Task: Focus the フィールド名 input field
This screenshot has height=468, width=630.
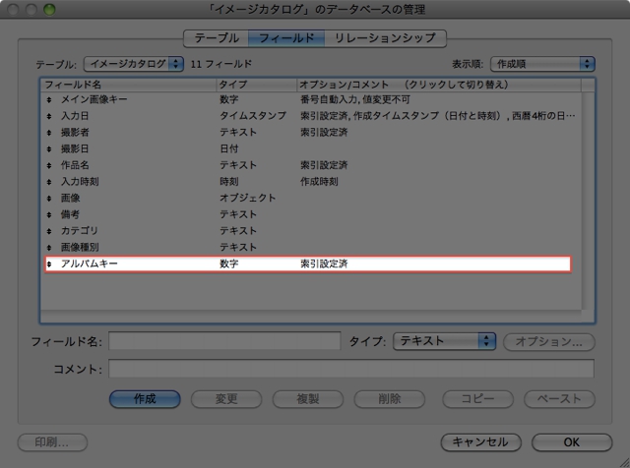Action: pos(224,341)
